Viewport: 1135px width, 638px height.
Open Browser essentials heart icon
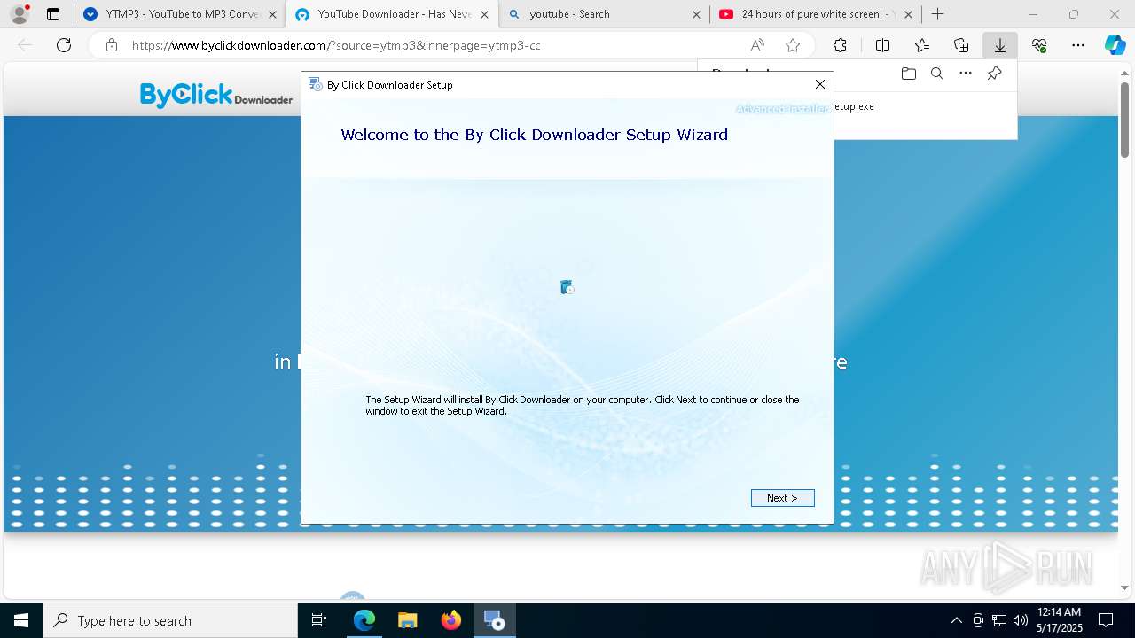pyautogui.click(x=1039, y=45)
